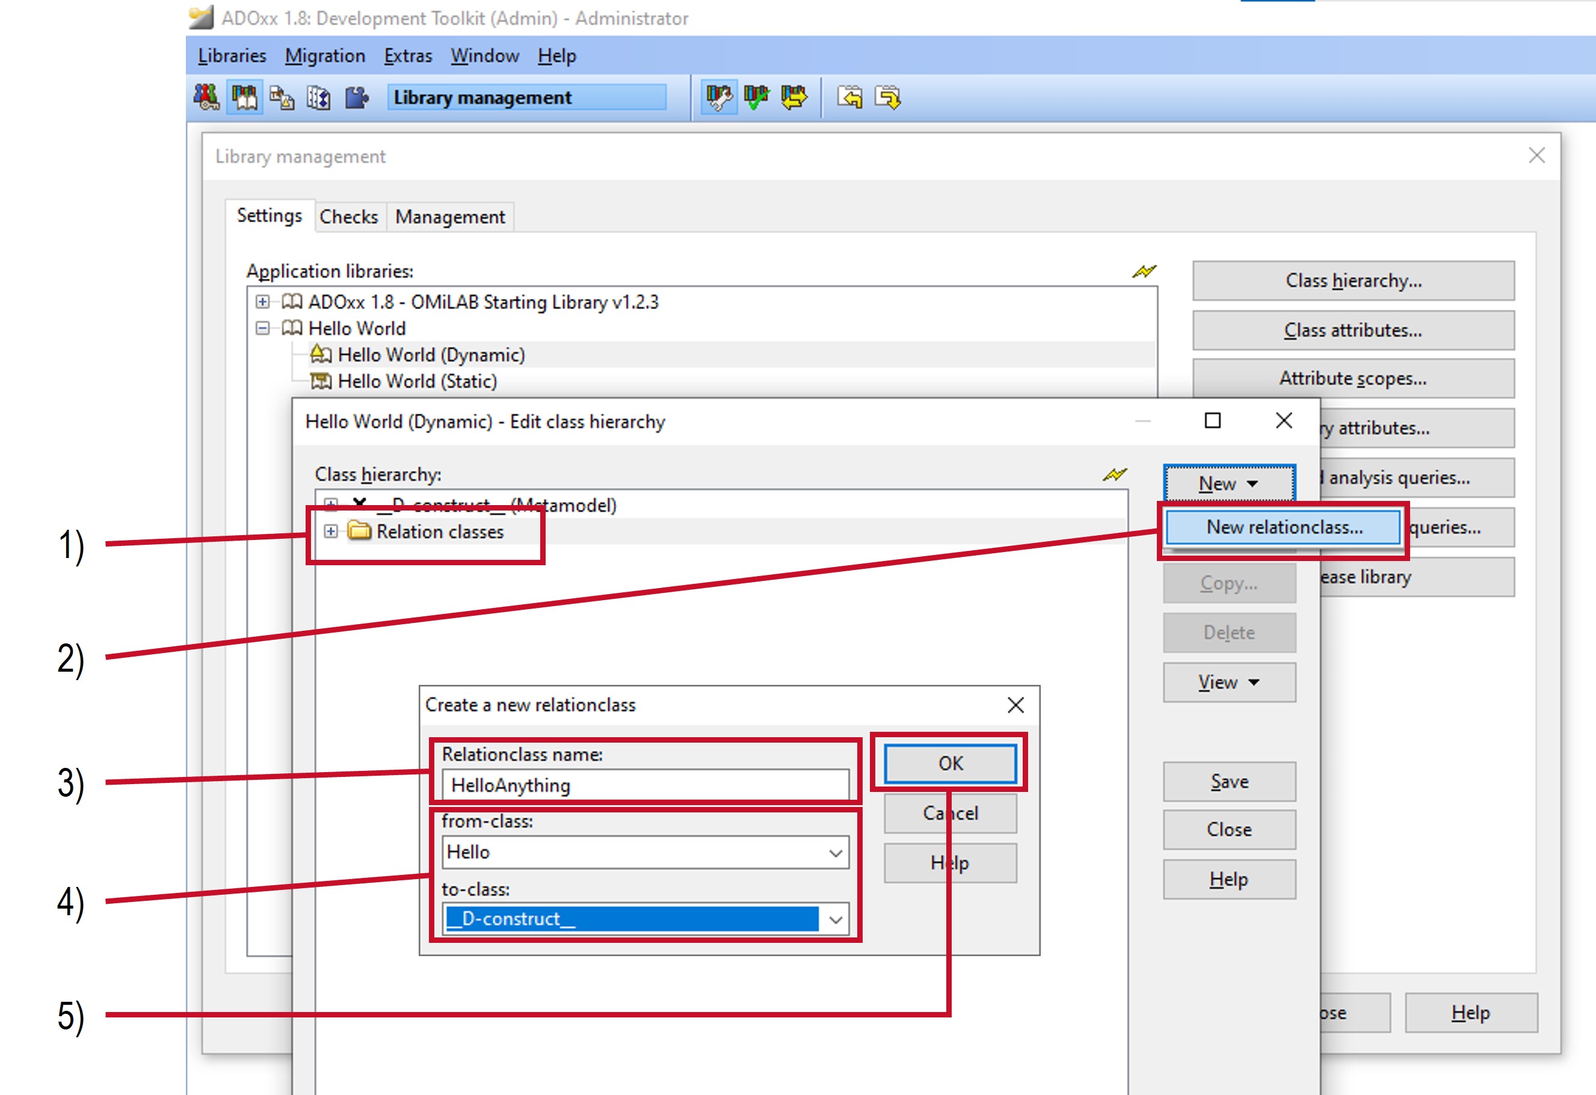Click folder icon of Relation classes
This screenshot has width=1596, height=1095.
pyautogui.click(x=359, y=531)
